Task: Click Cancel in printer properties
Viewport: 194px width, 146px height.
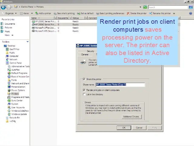Action: [139, 128]
